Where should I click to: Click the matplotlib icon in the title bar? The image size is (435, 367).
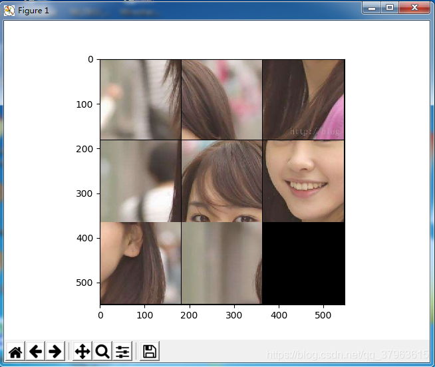pyautogui.click(x=9, y=11)
